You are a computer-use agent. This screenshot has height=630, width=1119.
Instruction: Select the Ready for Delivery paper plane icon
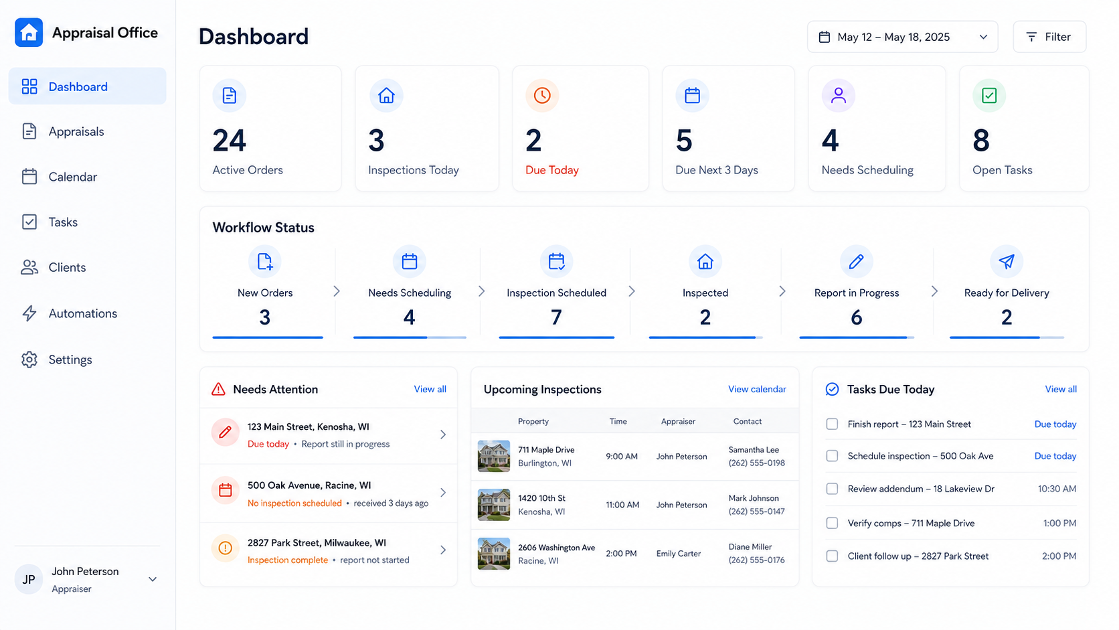pos(1007,261)
